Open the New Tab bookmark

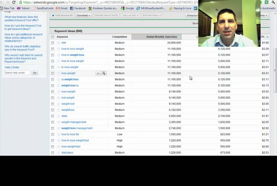[7, 8]
